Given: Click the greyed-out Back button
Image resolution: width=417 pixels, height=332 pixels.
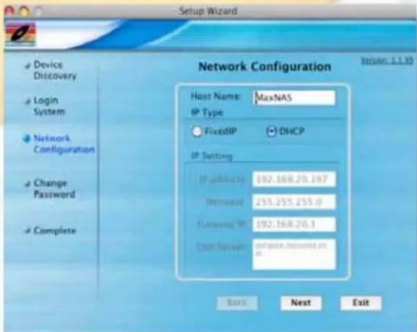Looking at the screenshot, I should pos(237,303).
